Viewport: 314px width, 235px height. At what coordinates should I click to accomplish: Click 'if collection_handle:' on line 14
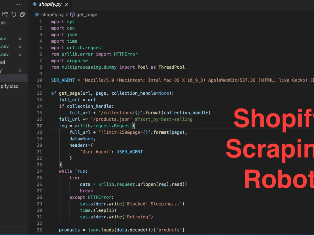click(x=86, y=106)
